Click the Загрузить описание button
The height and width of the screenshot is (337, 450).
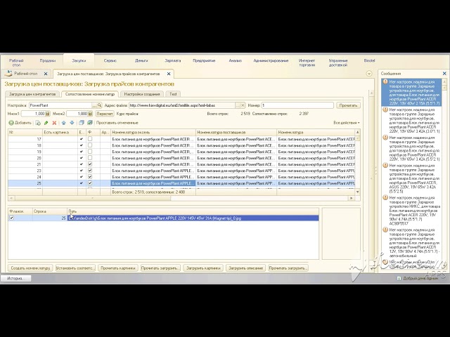245,268
